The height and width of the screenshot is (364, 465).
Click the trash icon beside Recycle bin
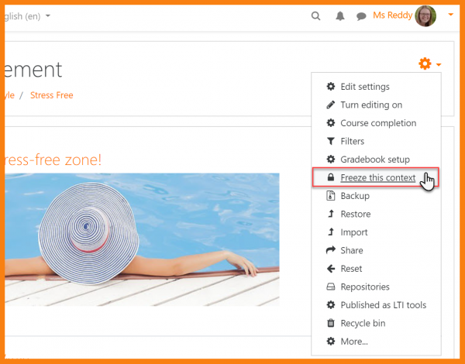331,324
